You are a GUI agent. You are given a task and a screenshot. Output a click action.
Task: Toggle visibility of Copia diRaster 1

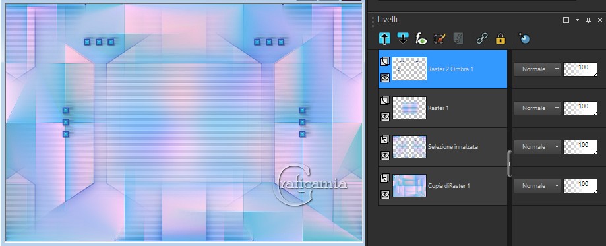click(x=385, y=195)
